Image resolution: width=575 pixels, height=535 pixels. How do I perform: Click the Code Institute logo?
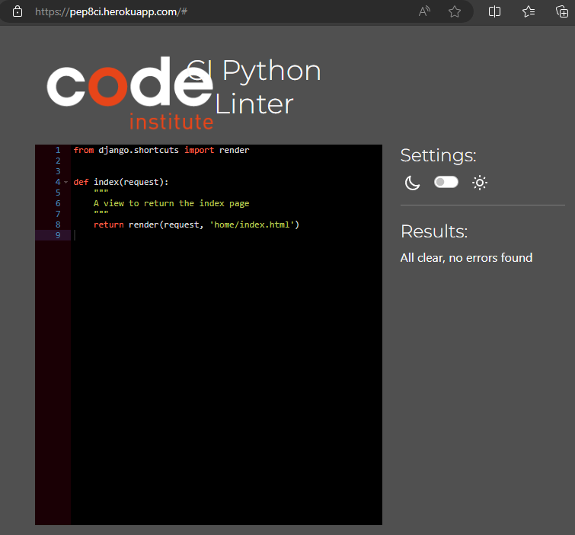tap(130, 94)
